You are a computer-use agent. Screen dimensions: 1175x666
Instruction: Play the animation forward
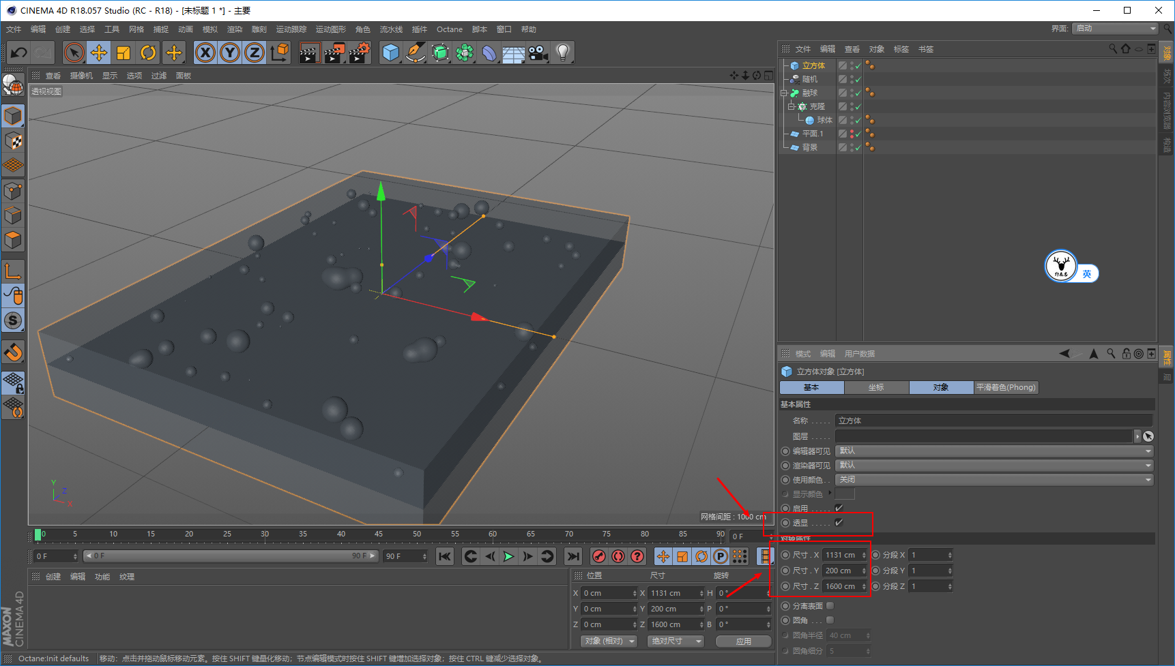509,556
